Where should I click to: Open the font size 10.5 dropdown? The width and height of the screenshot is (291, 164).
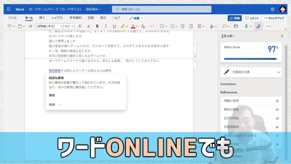[x=69, y=26]
